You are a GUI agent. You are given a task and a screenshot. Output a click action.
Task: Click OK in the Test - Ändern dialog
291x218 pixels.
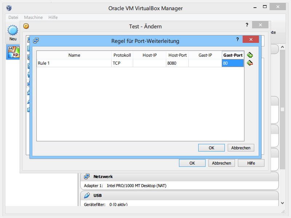coord(192,163)
